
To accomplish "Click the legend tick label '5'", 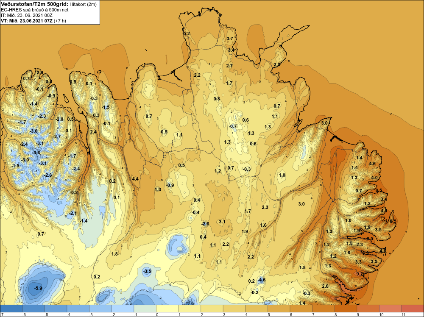I will [x=268, y=314].
